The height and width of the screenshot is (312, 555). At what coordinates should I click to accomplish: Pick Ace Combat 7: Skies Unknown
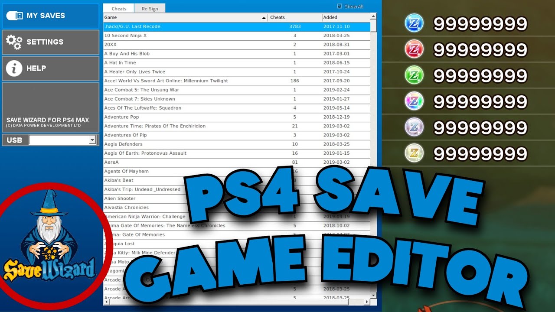(237, 99)
